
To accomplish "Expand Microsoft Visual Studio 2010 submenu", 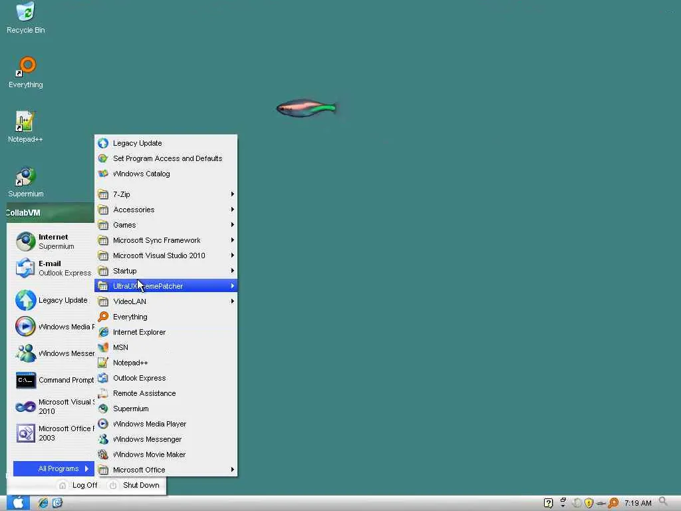I will [x=166, y=255].
